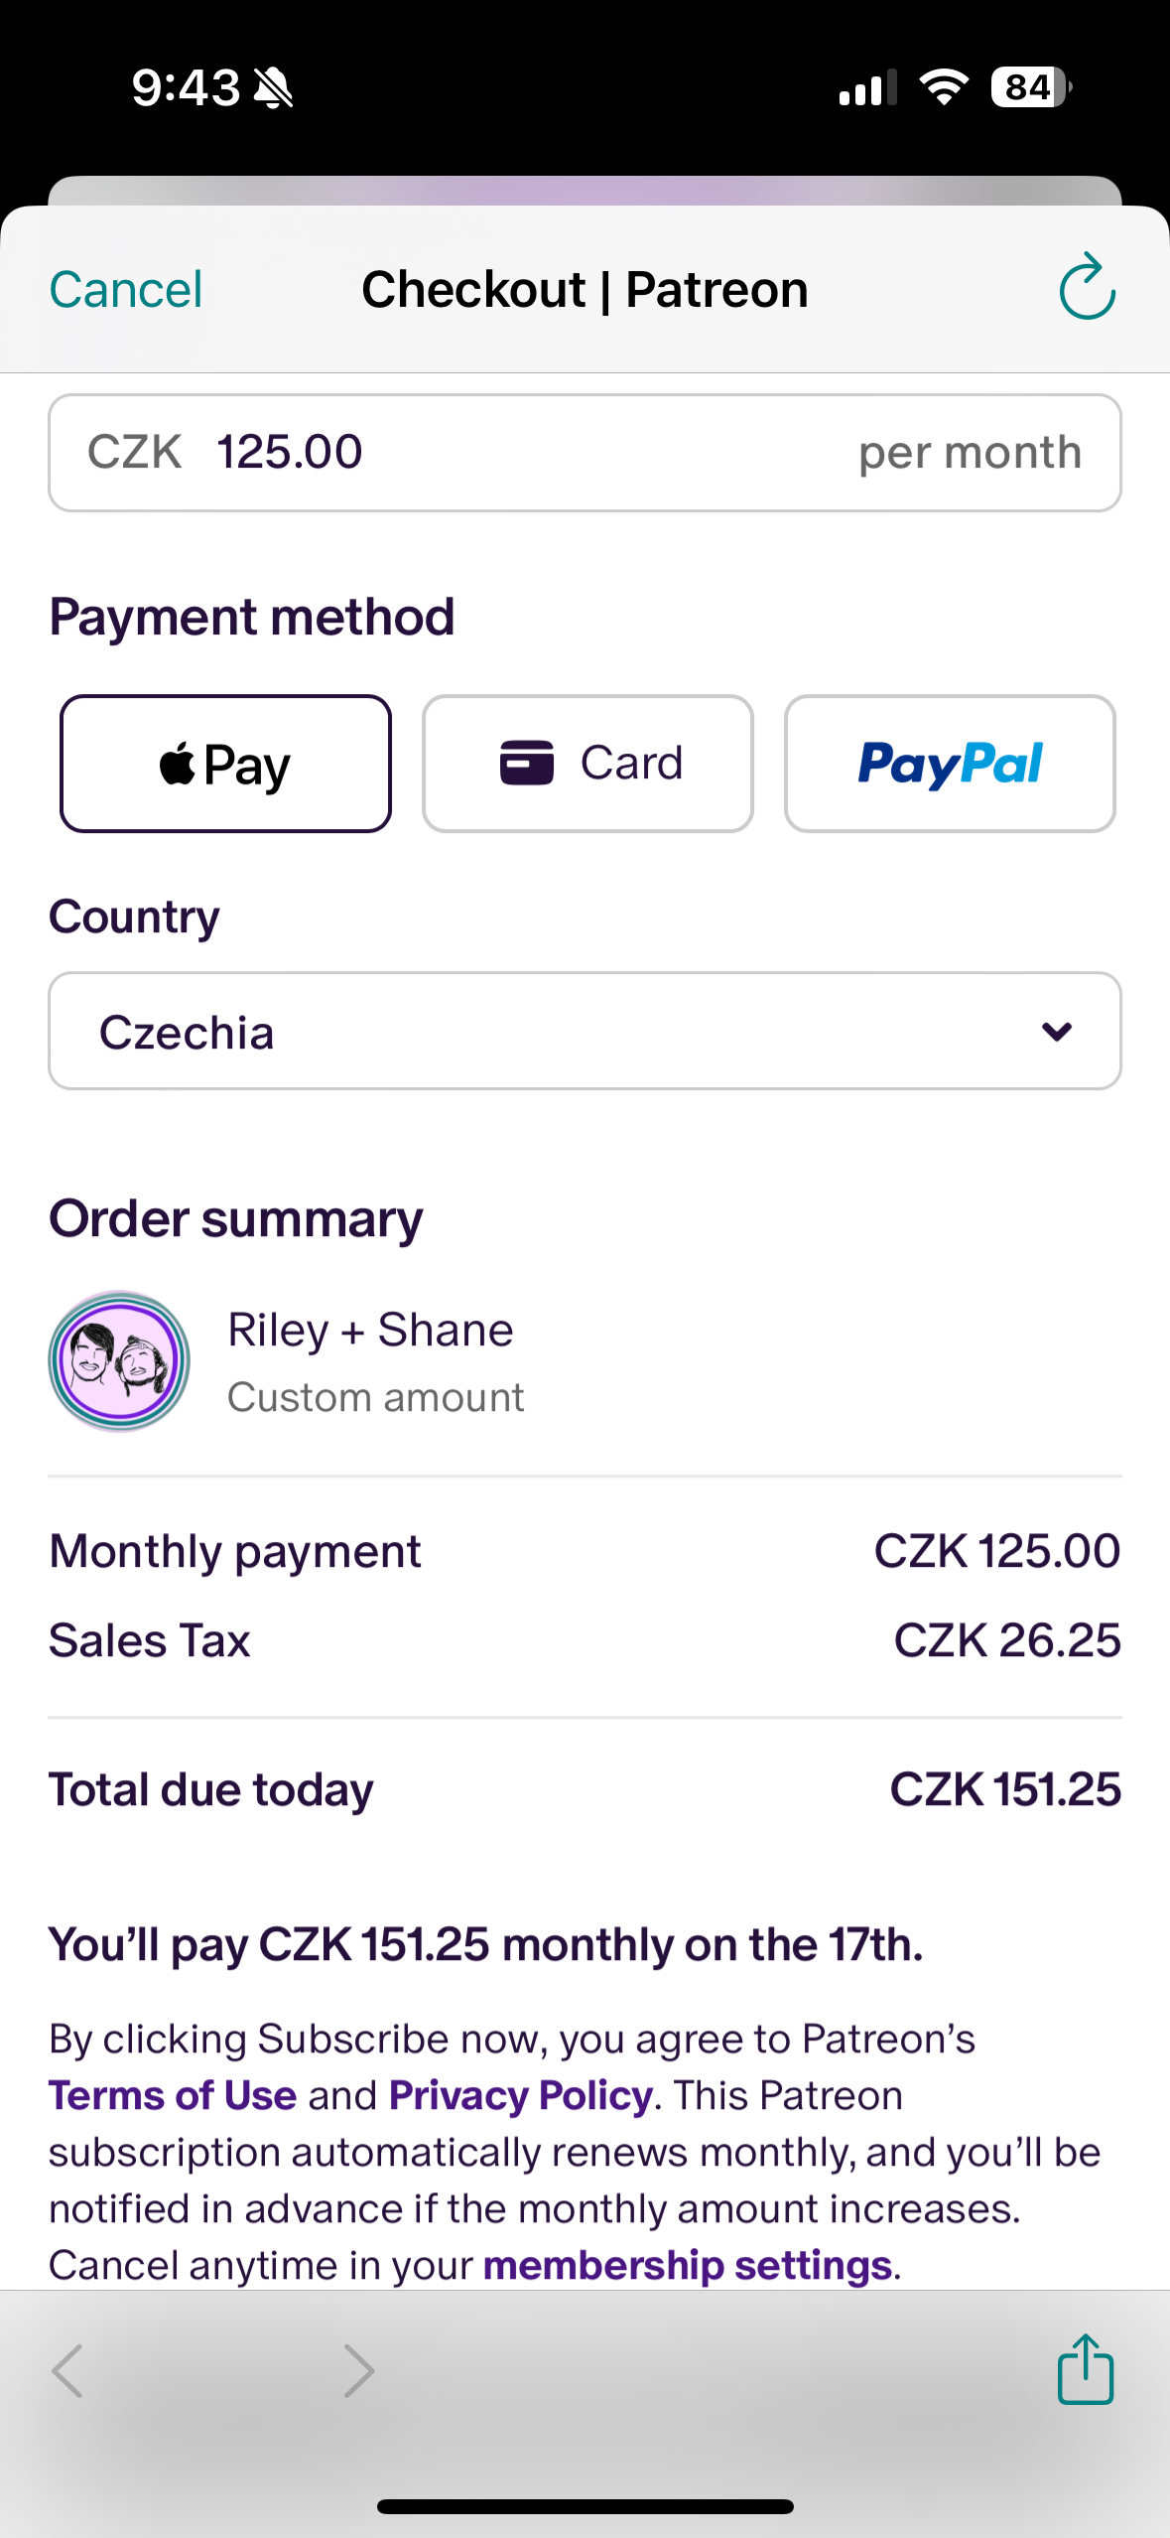Tap the browser forward arrow
The height and width of the screenshot is (2538, 1170).
pyautogui.click(x=358, y=2371)
